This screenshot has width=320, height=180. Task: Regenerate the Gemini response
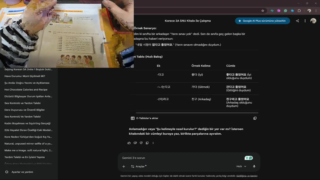coord(141,143)
